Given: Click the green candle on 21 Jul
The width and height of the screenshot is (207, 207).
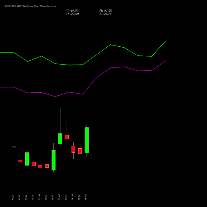Looking at the screenshot, I should 53,160.
